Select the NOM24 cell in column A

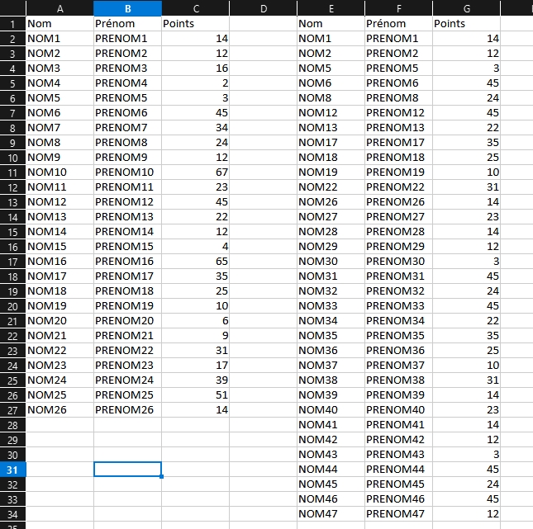(x=59, y=380)
